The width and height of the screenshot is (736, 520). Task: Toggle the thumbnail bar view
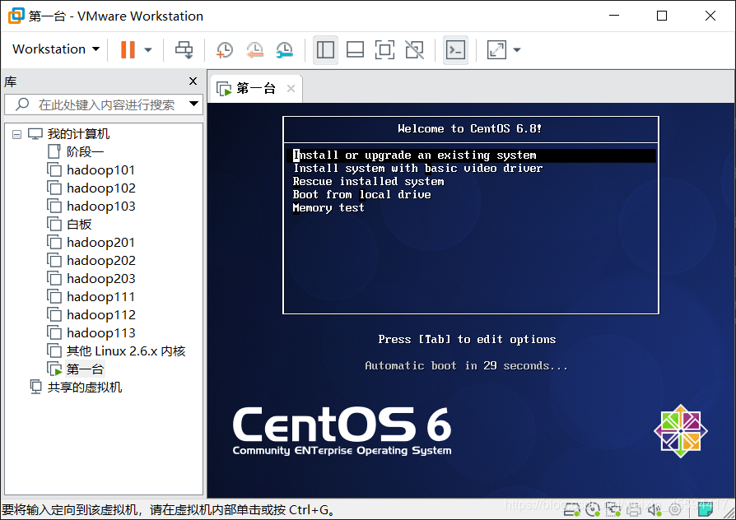[x=355, y=49]
